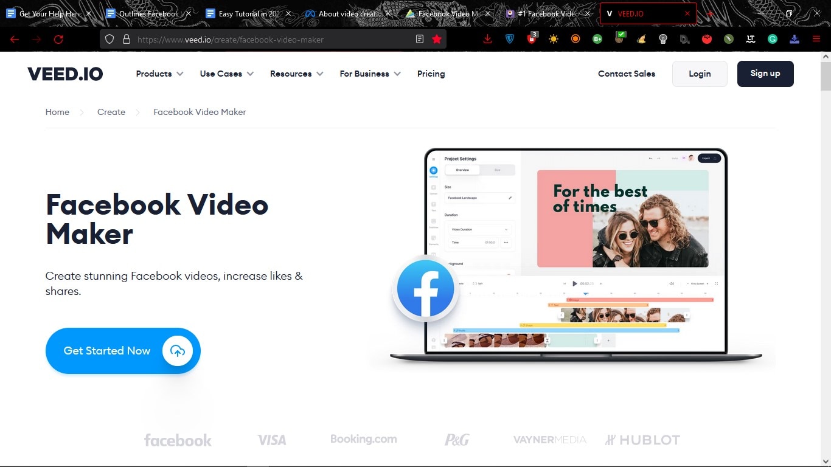Click the cookie extension with green checkmark

point(619,38)
